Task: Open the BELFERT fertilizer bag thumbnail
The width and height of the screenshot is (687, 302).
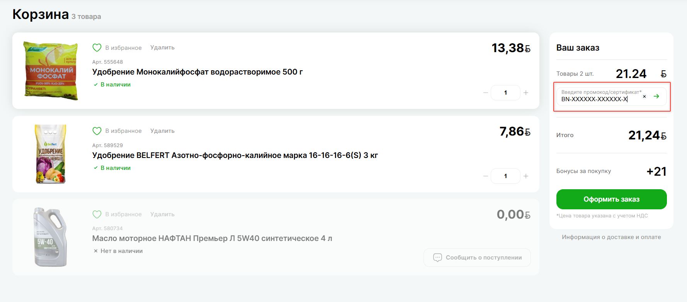Action: (51, 154)
